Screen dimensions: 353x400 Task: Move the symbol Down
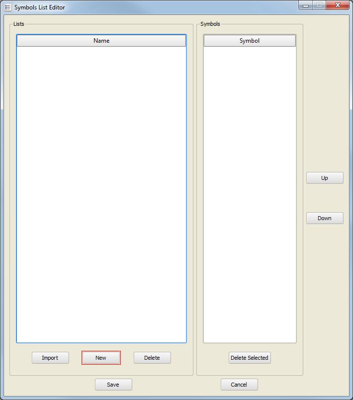325,218
